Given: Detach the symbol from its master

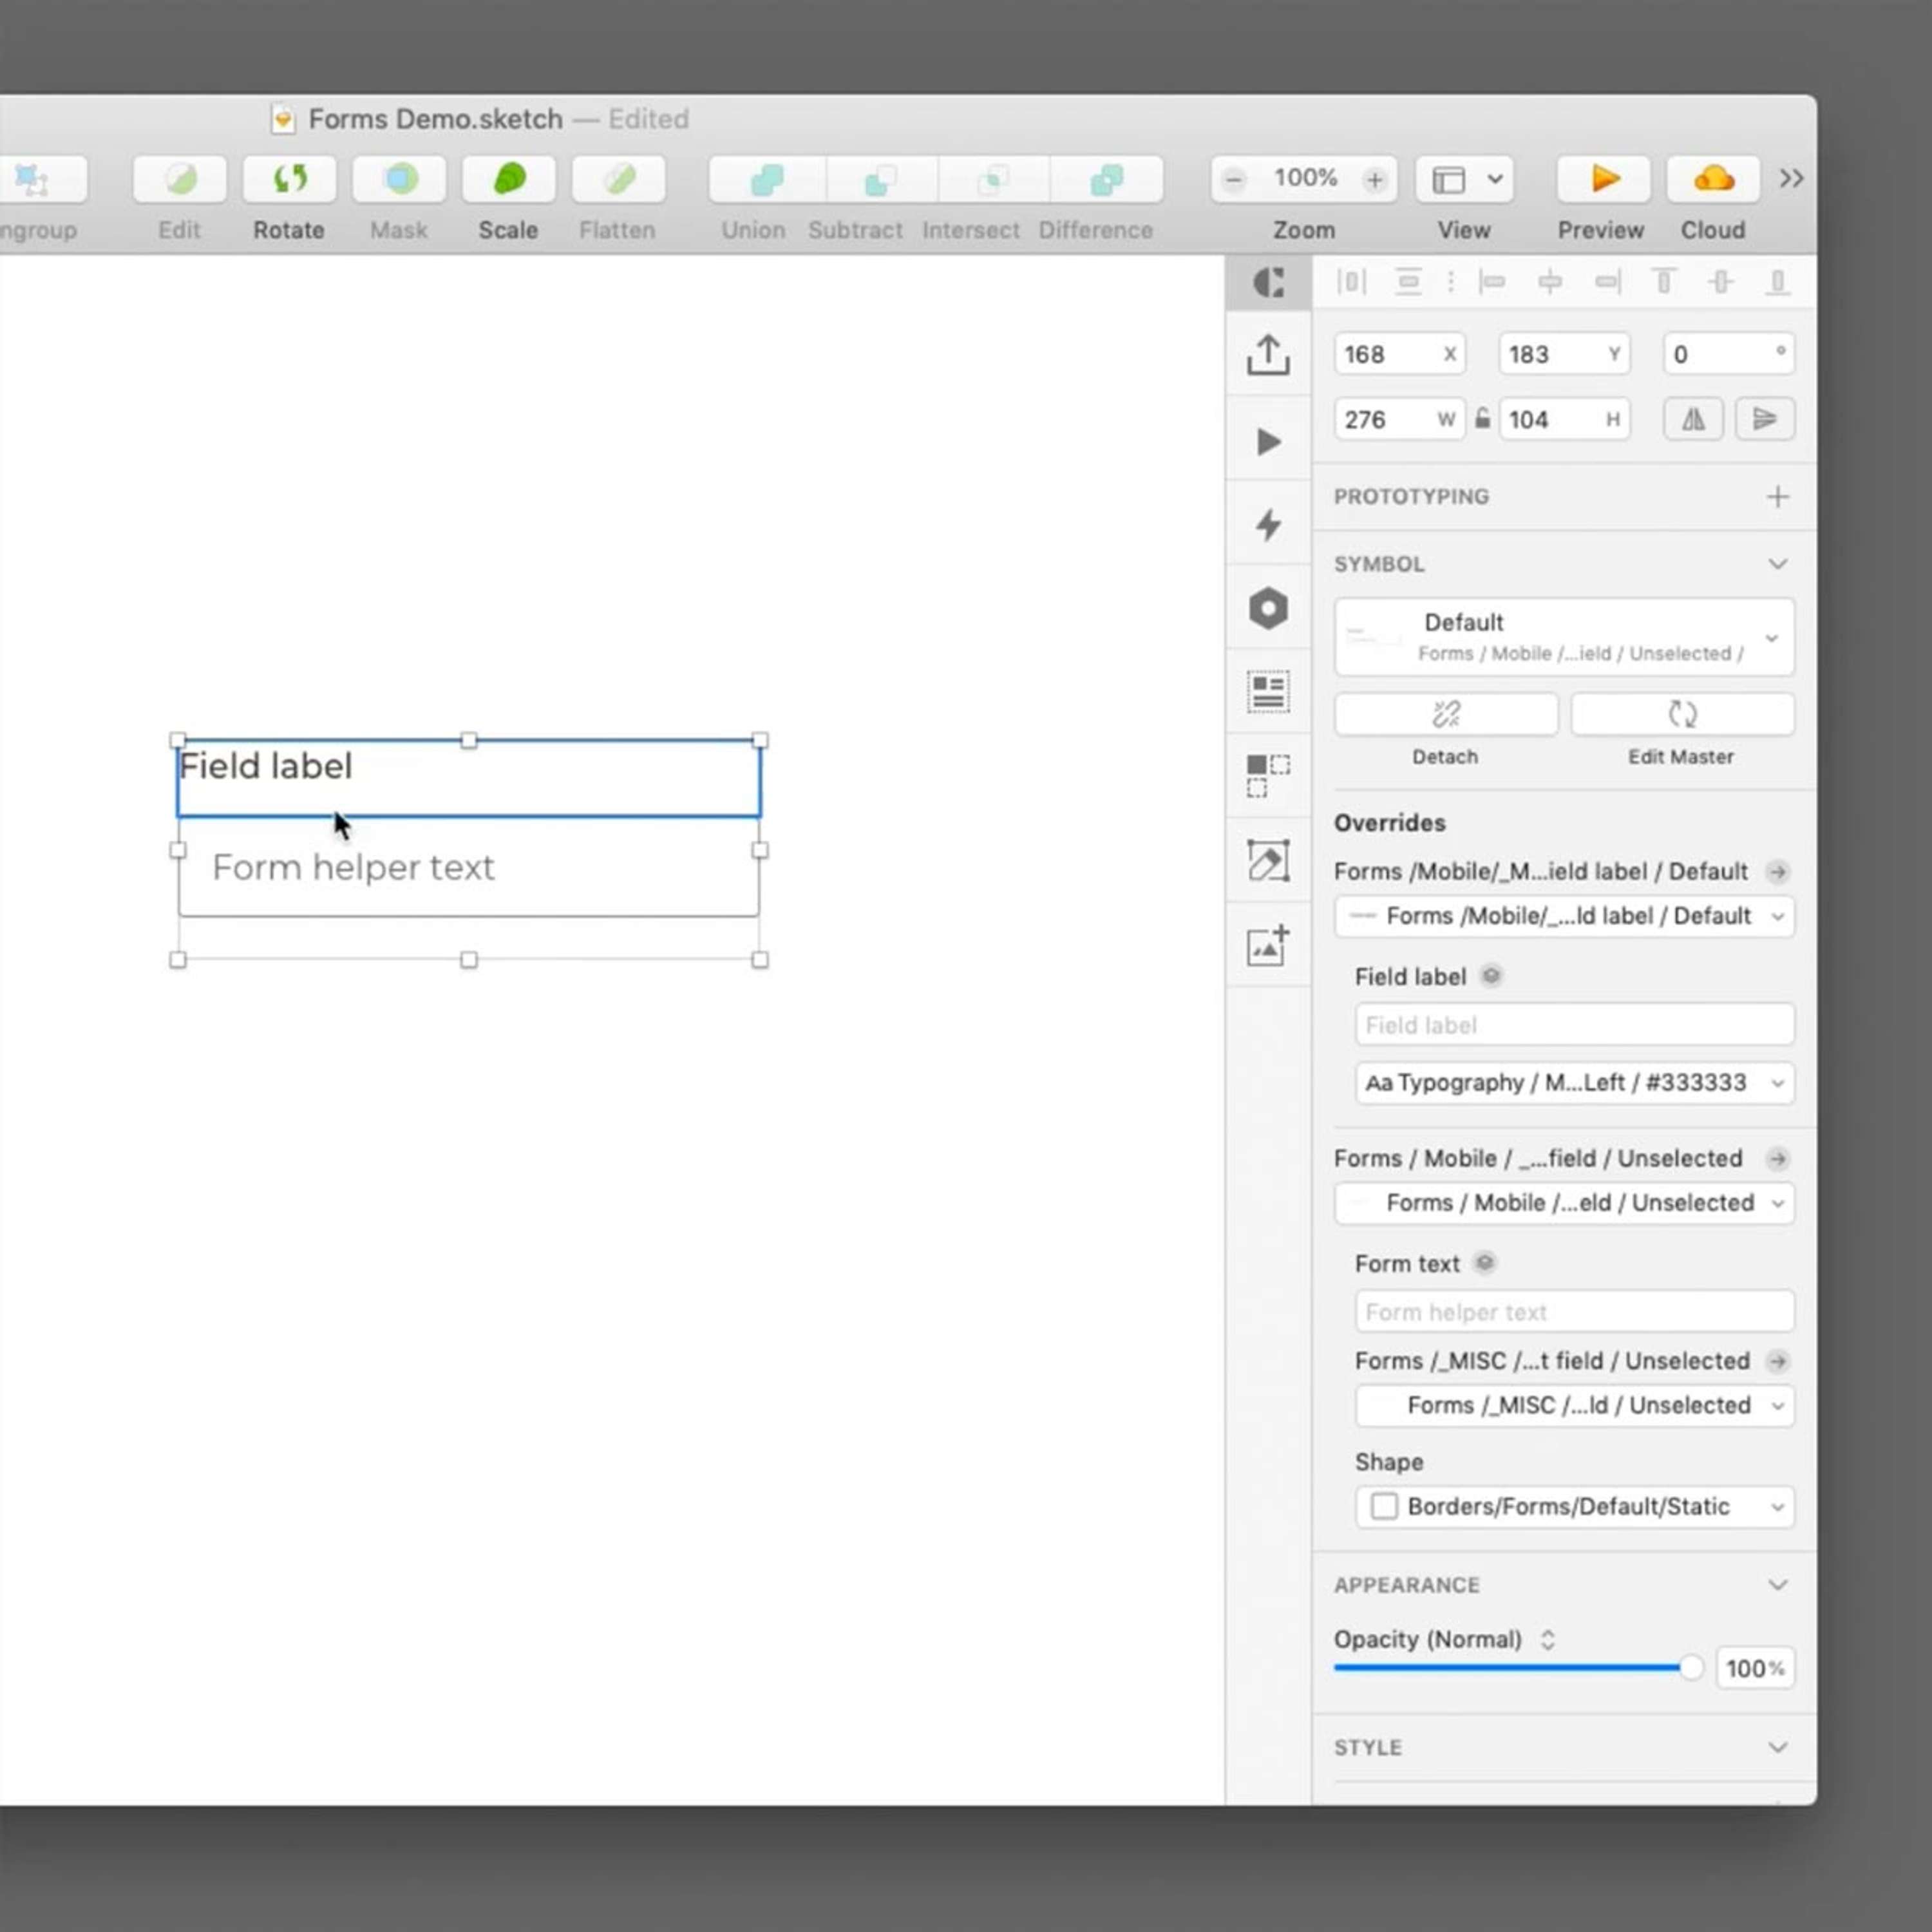Looking at the screenshot, I should point(1446,714).
